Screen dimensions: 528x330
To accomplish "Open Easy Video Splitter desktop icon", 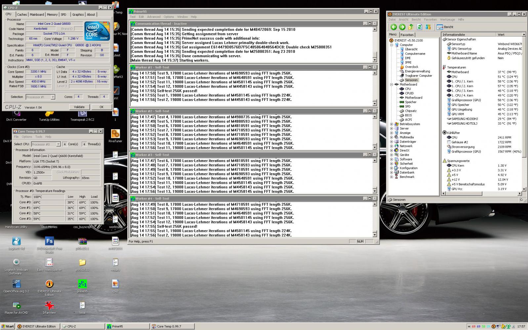I will [x=49, y=265].
